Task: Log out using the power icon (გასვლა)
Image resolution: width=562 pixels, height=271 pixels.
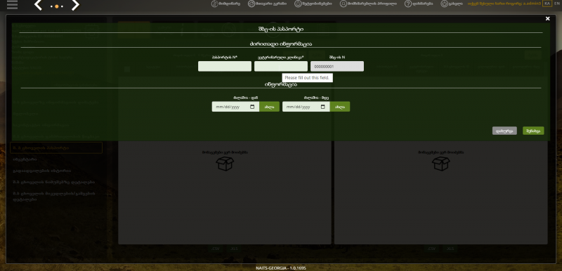Action: tap(451, 4)
